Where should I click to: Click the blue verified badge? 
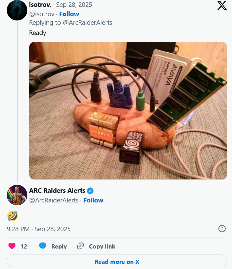pyautogui.click(x=90, y=191)
